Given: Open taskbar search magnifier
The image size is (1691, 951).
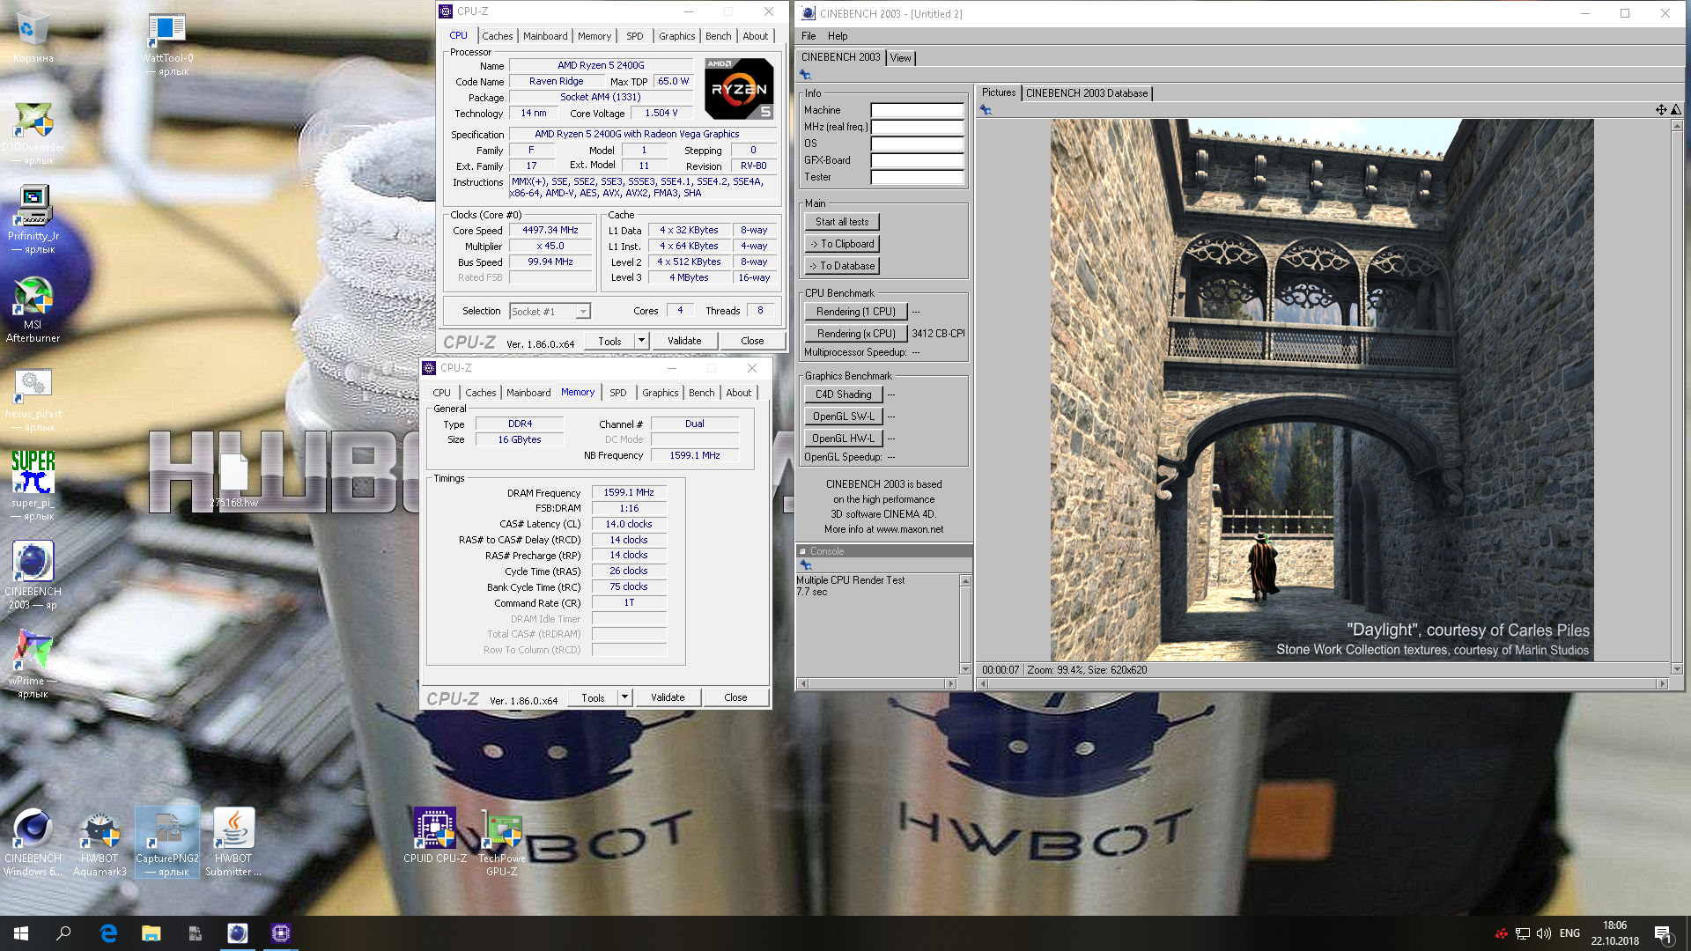Looking at the screenshot, I should pos(63,933).
